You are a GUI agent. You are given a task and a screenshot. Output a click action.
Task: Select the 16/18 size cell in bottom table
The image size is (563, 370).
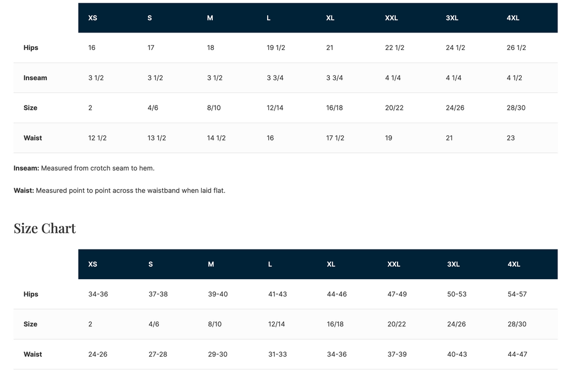[x=335, y=324]
